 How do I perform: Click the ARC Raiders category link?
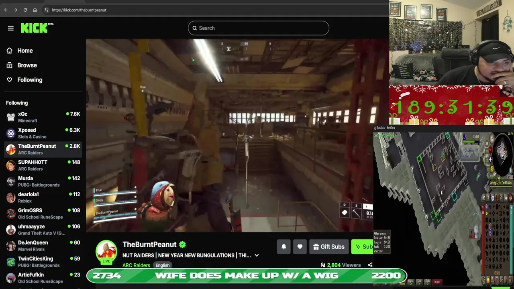click(136, 265)
